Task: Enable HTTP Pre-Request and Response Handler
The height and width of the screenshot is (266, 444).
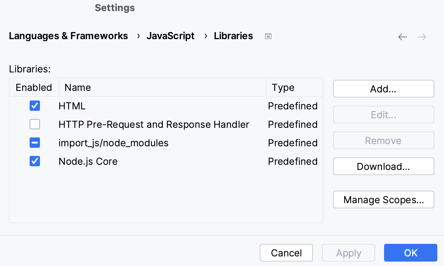Action: pos(34,124)
